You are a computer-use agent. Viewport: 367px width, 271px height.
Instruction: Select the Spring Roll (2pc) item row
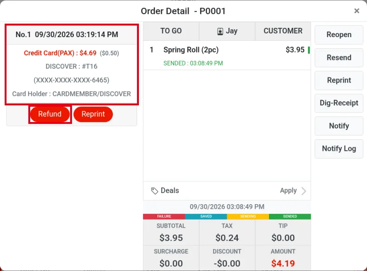pyautogui.click(x=227, y=55)
